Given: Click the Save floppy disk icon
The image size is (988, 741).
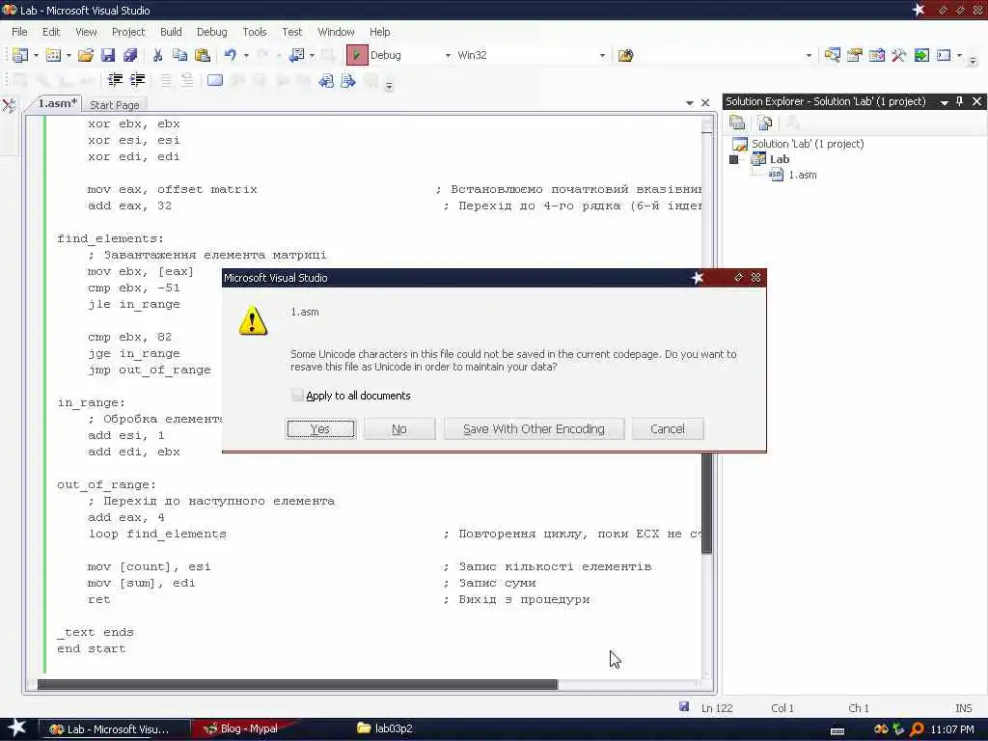Looking at the screenshot, I should pos(108,55).
